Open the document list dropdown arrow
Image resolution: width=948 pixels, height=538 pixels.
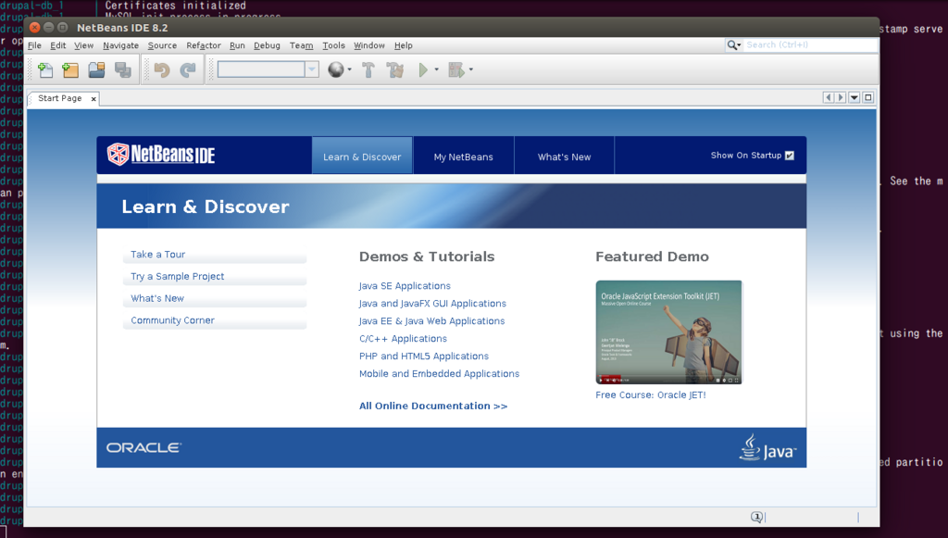click(x=854, y=97)
